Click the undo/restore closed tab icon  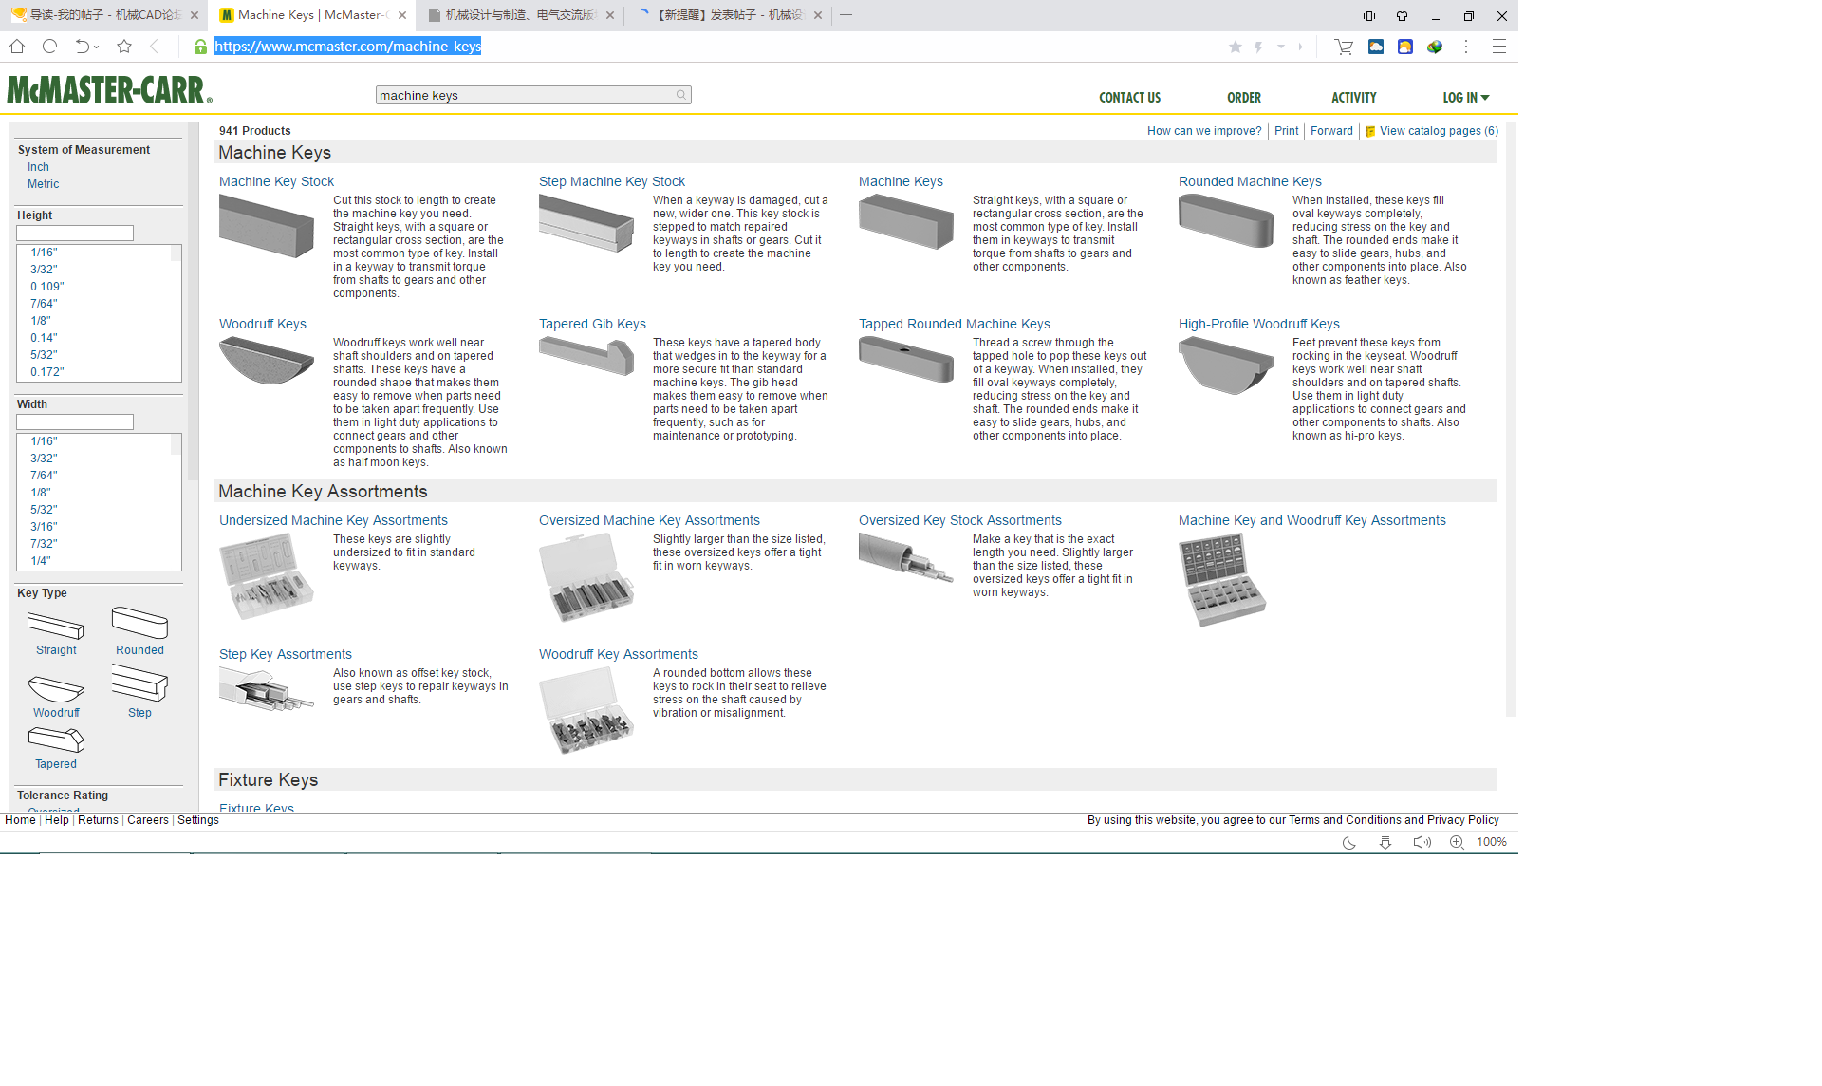click(x=82, y=46)
